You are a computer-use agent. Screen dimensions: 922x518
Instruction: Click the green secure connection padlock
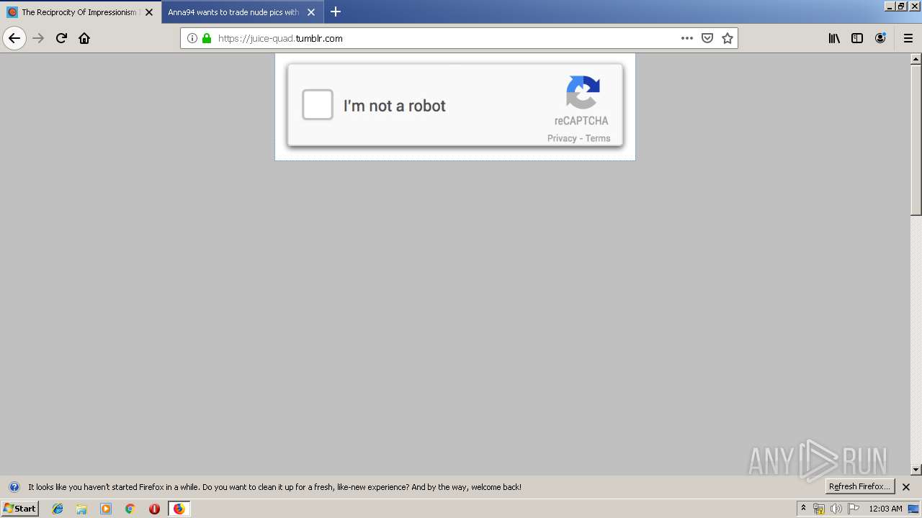pyautogui.click(x=207, y=38)
